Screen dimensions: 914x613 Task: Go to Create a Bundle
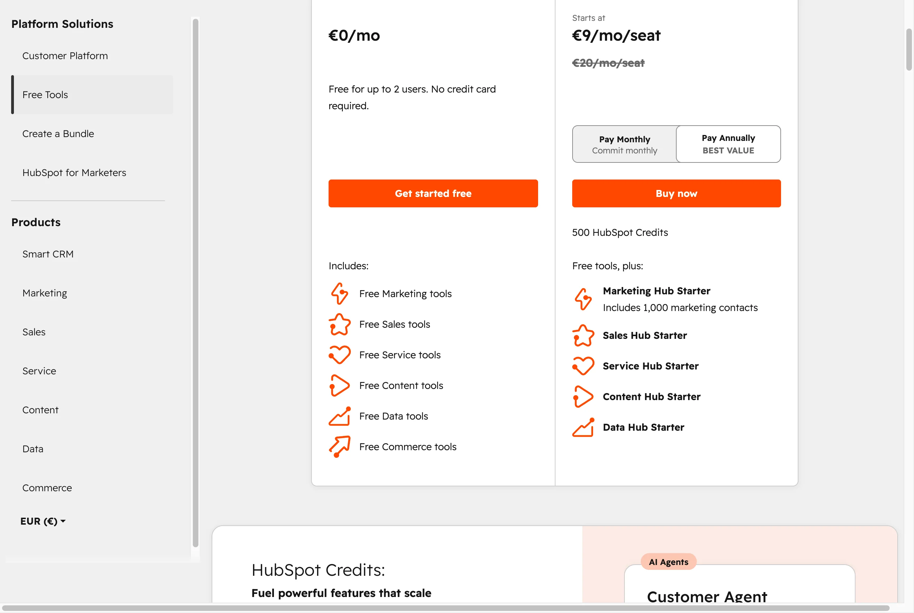pos(58,134)
